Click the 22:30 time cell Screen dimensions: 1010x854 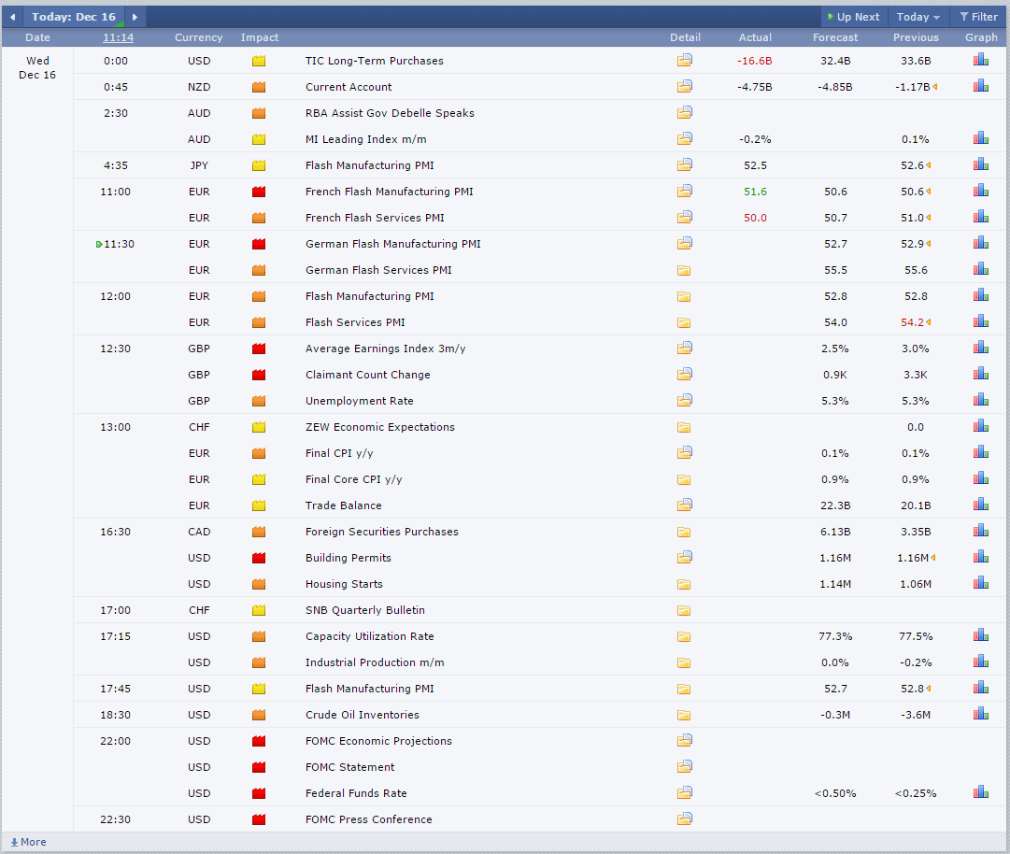click(115, 819)
